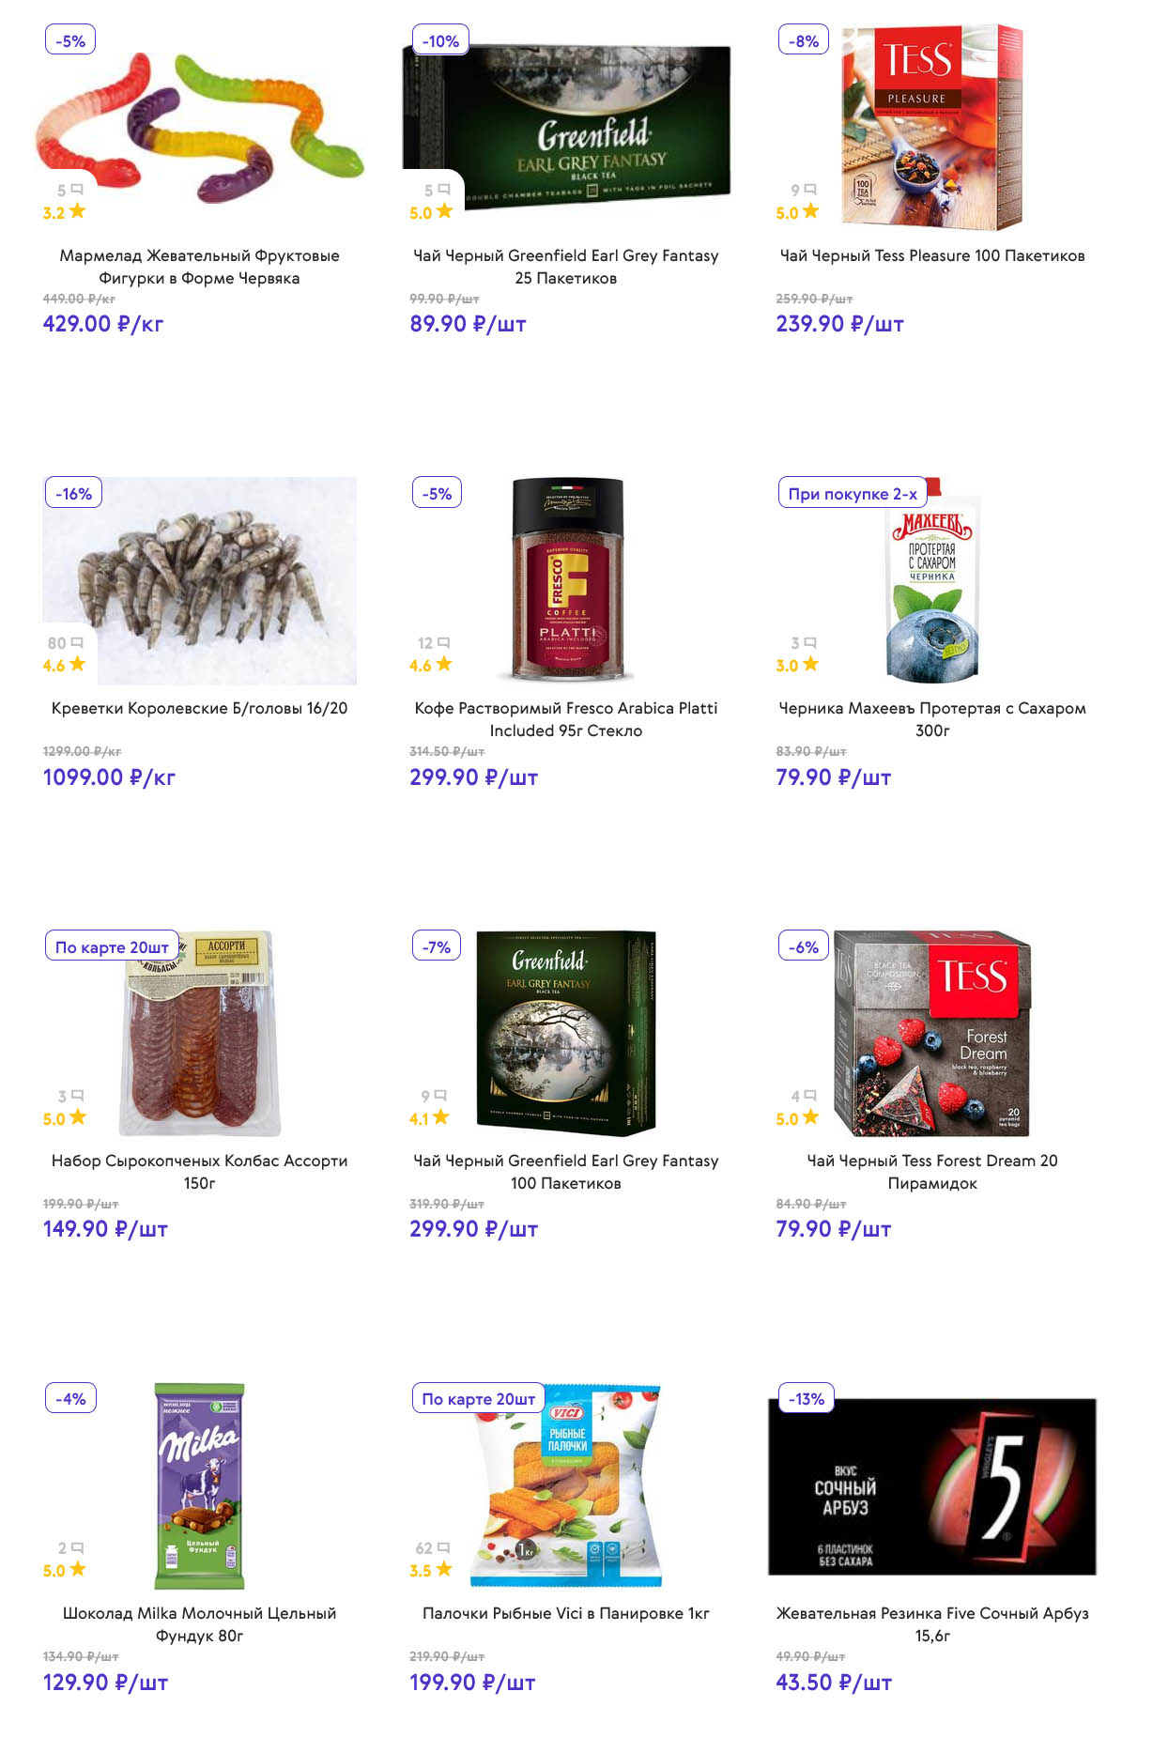Image resolution: width=1168 pixels, height=1753 pixels.
Task: Open the Five watermelon gum product image
Action: coord(931,1486)
